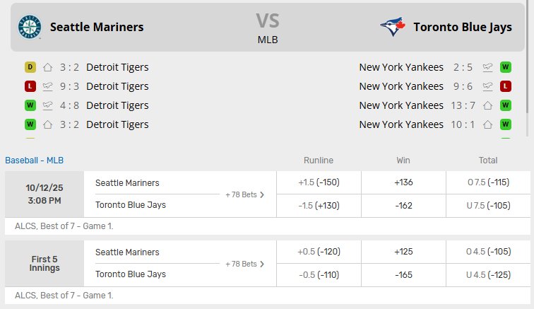The image size is (534, 309).
Task: Click home icon next to Yankees 10:1 score
Action: coord(487,124)
